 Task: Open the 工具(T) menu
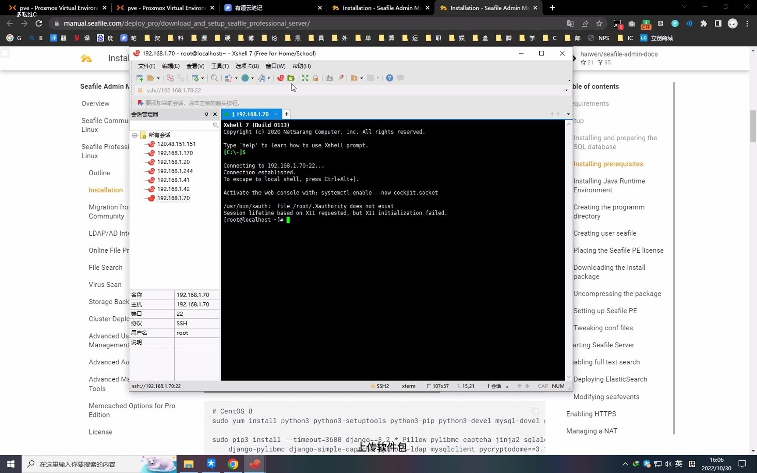(x=220, y=66)
